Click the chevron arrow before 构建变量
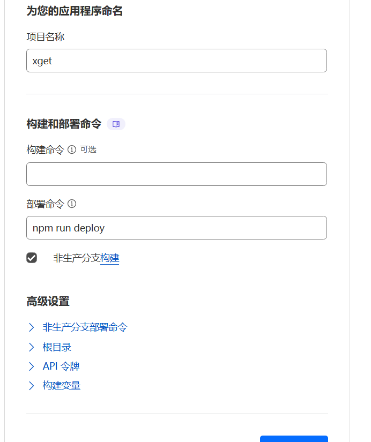The height and width of the screenshot is (442, 371). coord(32,386)
